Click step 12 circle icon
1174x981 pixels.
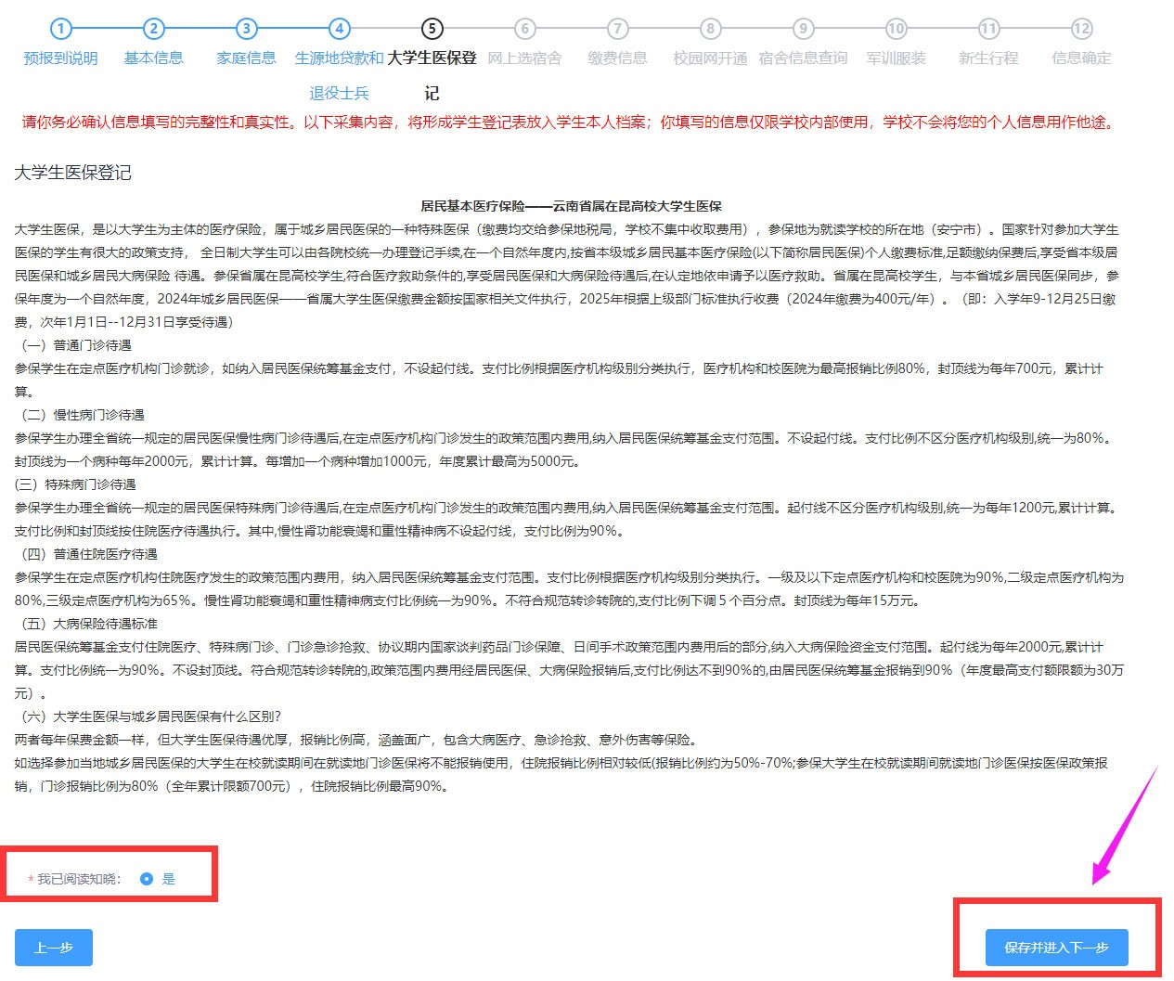click(1081, 29)
